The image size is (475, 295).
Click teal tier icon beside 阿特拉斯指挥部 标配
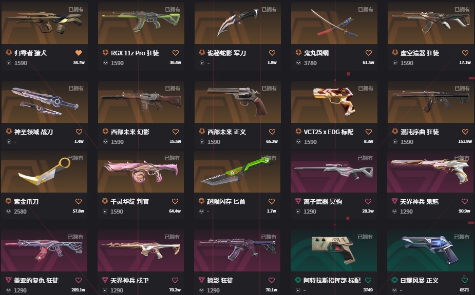(x=298, y=280)
